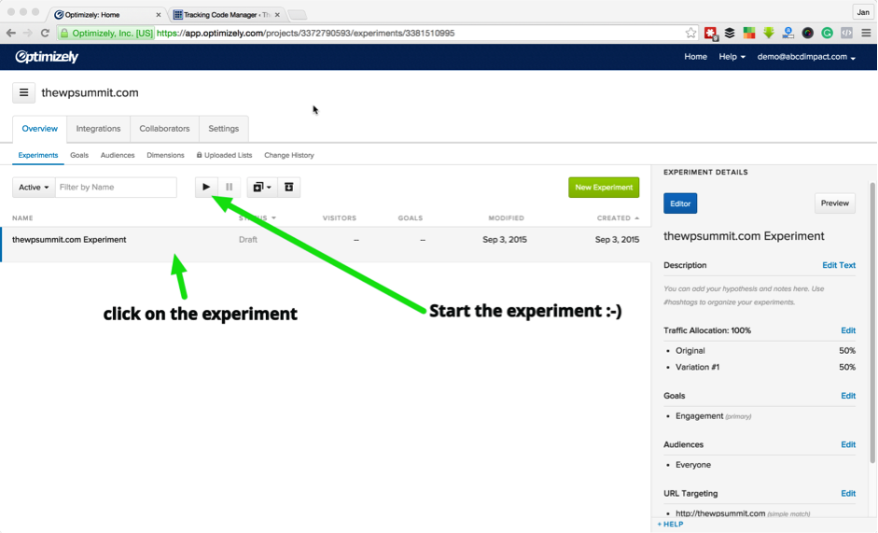878x533 pixels.
Task: Open the Active status filter dropdown
Action: pos(34,188)
